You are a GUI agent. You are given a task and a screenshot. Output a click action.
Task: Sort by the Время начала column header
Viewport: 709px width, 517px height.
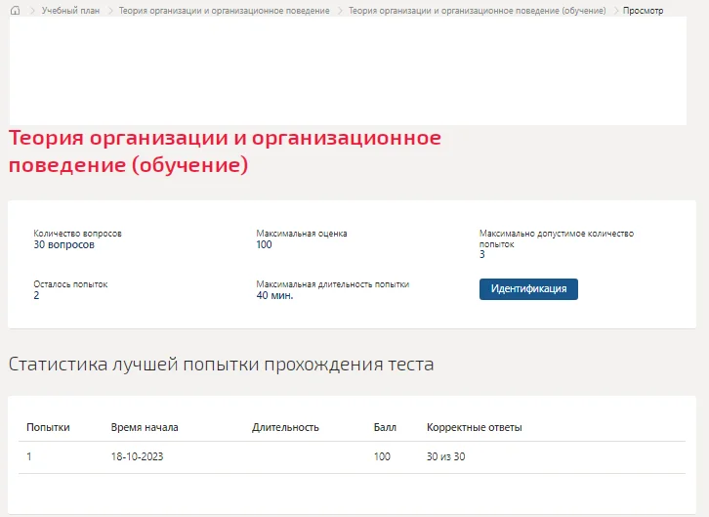click(x=145, y=427)
